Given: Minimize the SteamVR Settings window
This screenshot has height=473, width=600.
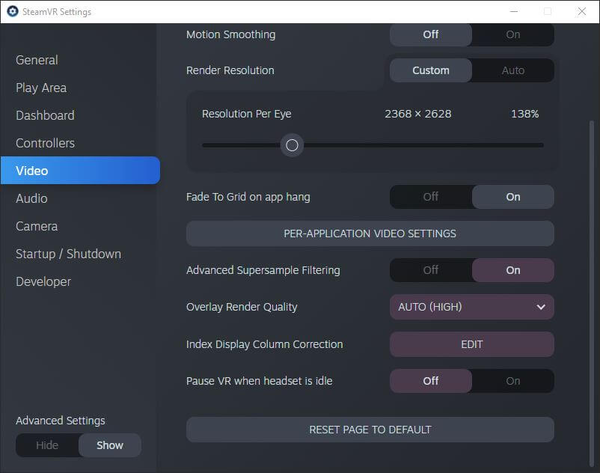Looking at the screenshot, I should (514, 11).
